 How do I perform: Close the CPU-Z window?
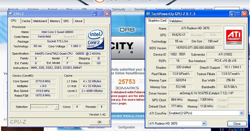107,14
